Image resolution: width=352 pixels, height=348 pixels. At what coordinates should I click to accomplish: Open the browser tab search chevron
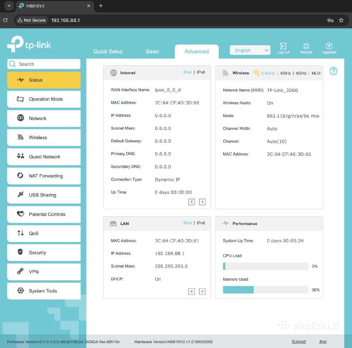(9, 5)
